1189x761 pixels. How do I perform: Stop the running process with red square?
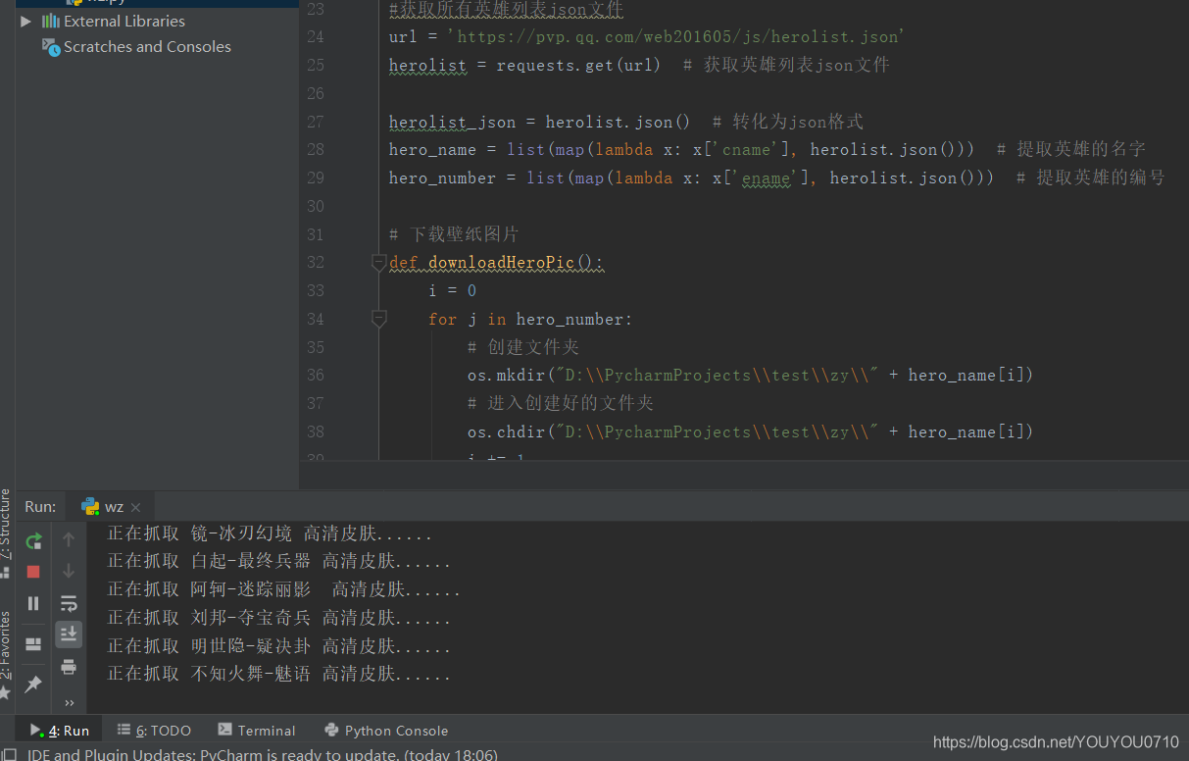point(33,572)
